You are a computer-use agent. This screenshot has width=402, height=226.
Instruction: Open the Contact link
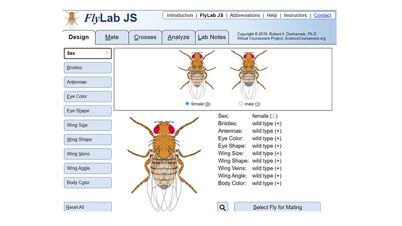click(322, 16)
